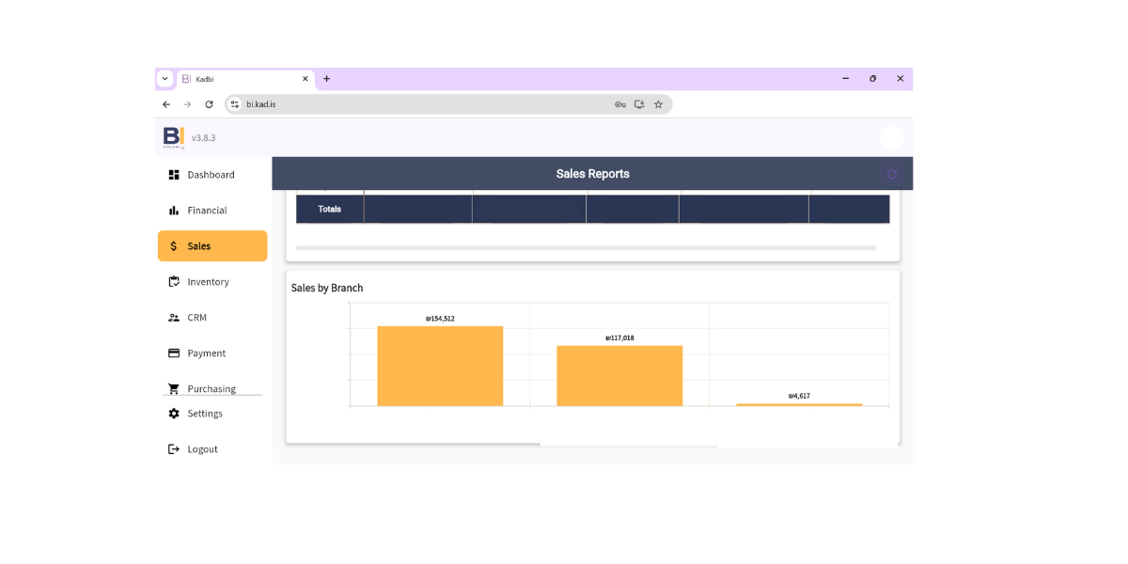Open the browser tab search dropdown
The image size is (1128, 564).
click(165, 79)
